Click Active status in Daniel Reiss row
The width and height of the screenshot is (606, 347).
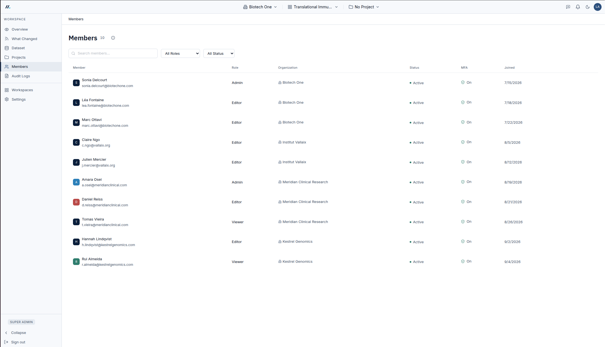click(x=417, y=202)
